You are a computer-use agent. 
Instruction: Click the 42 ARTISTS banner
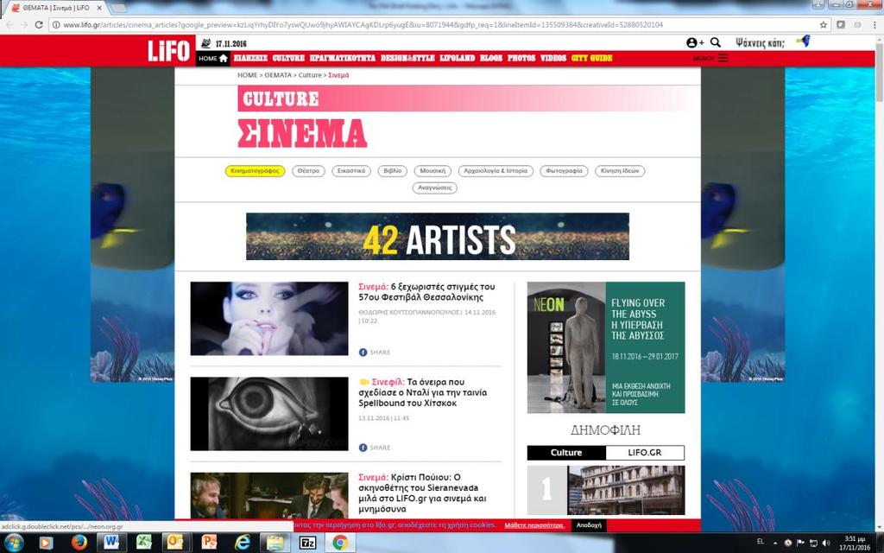pyautogui.click(x=438, y=237)
